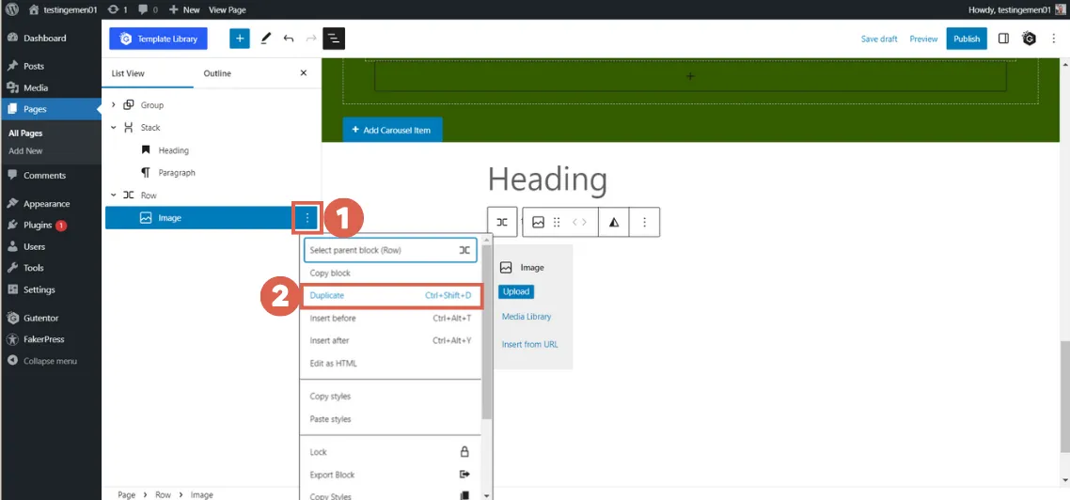
Task: Open the New content menu in admin bar
Action: (x=184, y=9)
